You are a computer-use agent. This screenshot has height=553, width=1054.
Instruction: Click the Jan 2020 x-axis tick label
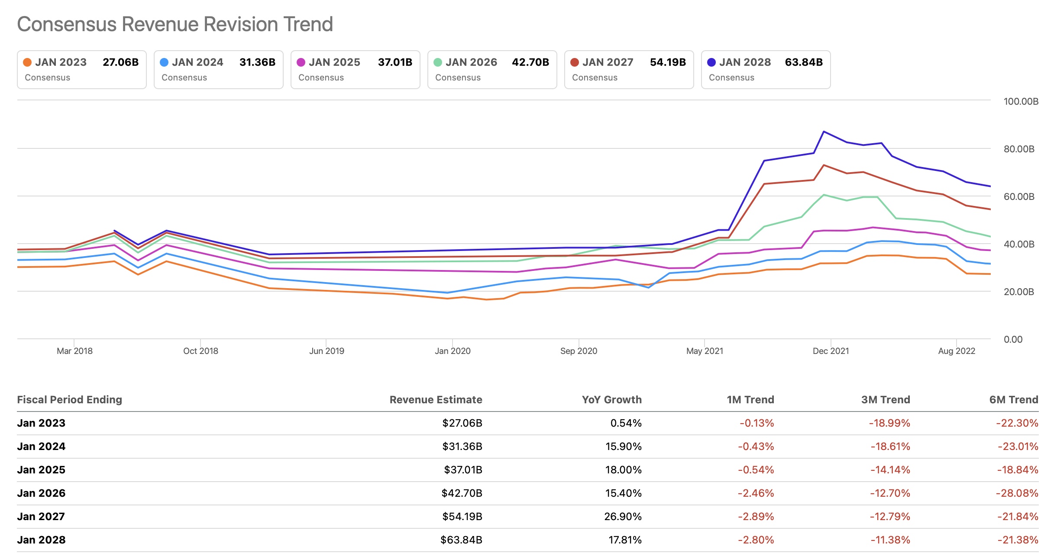453,351
